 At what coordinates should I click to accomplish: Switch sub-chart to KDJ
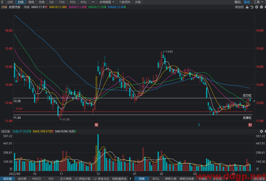[x=51, y=179]
